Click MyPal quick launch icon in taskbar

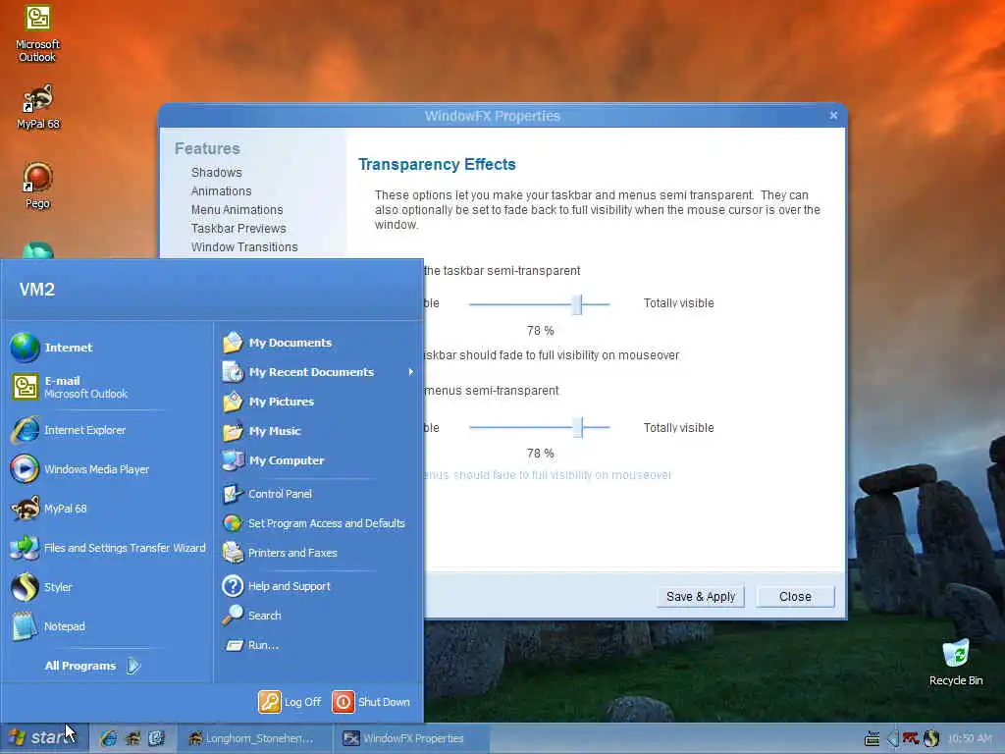click(132, 738)
